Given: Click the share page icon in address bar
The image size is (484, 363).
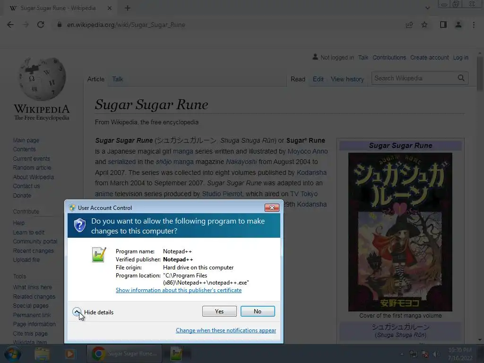Looking at the screenshot, I should click(x=409, y=25).
